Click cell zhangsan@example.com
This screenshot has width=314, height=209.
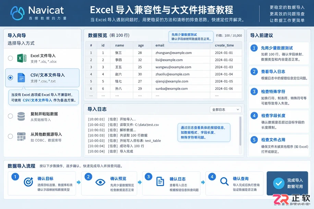point(173,53)
